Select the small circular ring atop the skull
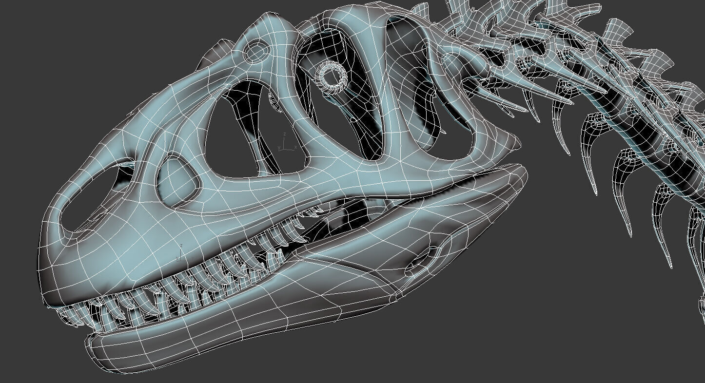This screenshot has height=383, width=705. (x=256, y=51)
